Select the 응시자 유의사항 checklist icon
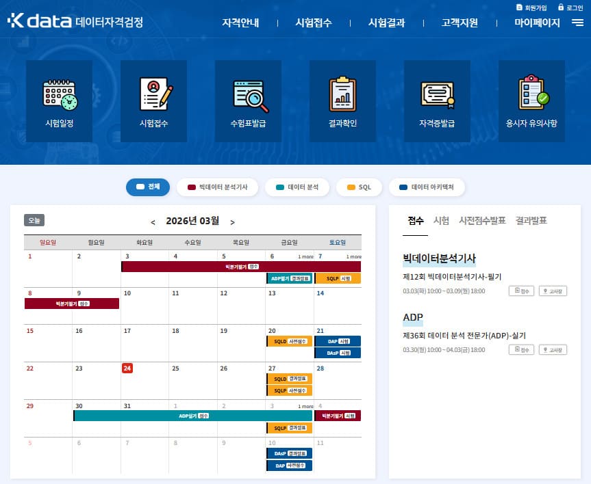 click(531, 92)
